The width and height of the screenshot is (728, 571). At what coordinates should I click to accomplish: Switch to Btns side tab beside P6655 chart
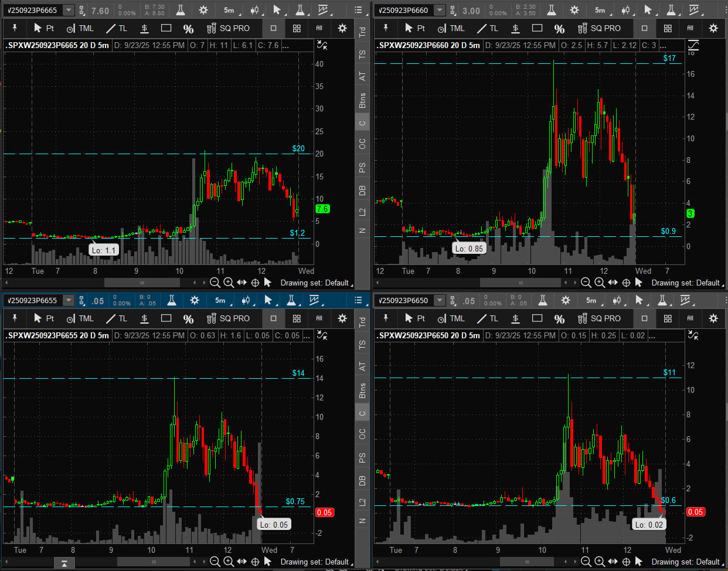tap(362, 390)
